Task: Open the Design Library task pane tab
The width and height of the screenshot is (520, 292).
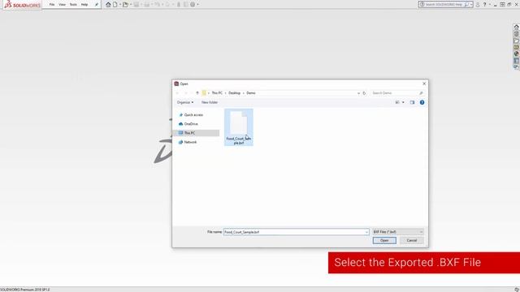Action: pyautogui.click(x=517, y=34)
